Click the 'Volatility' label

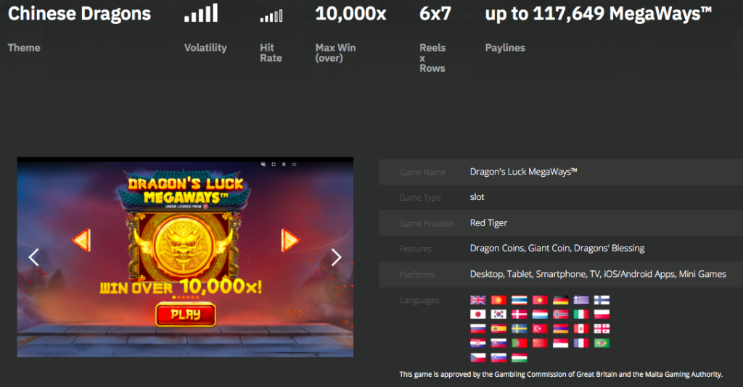point(205,48)
